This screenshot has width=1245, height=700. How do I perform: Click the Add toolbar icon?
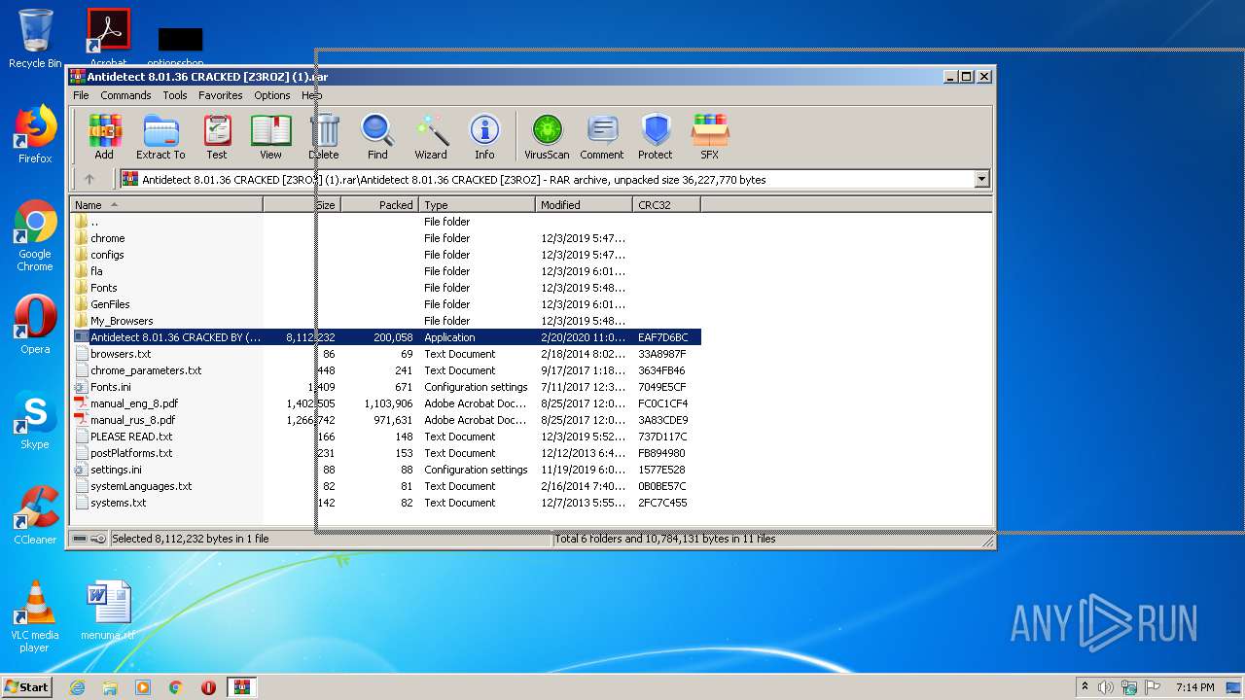104,137
